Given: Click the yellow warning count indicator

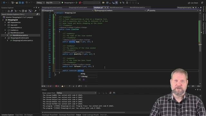Looking at the screenshot, I should click(x=63, y=86).
